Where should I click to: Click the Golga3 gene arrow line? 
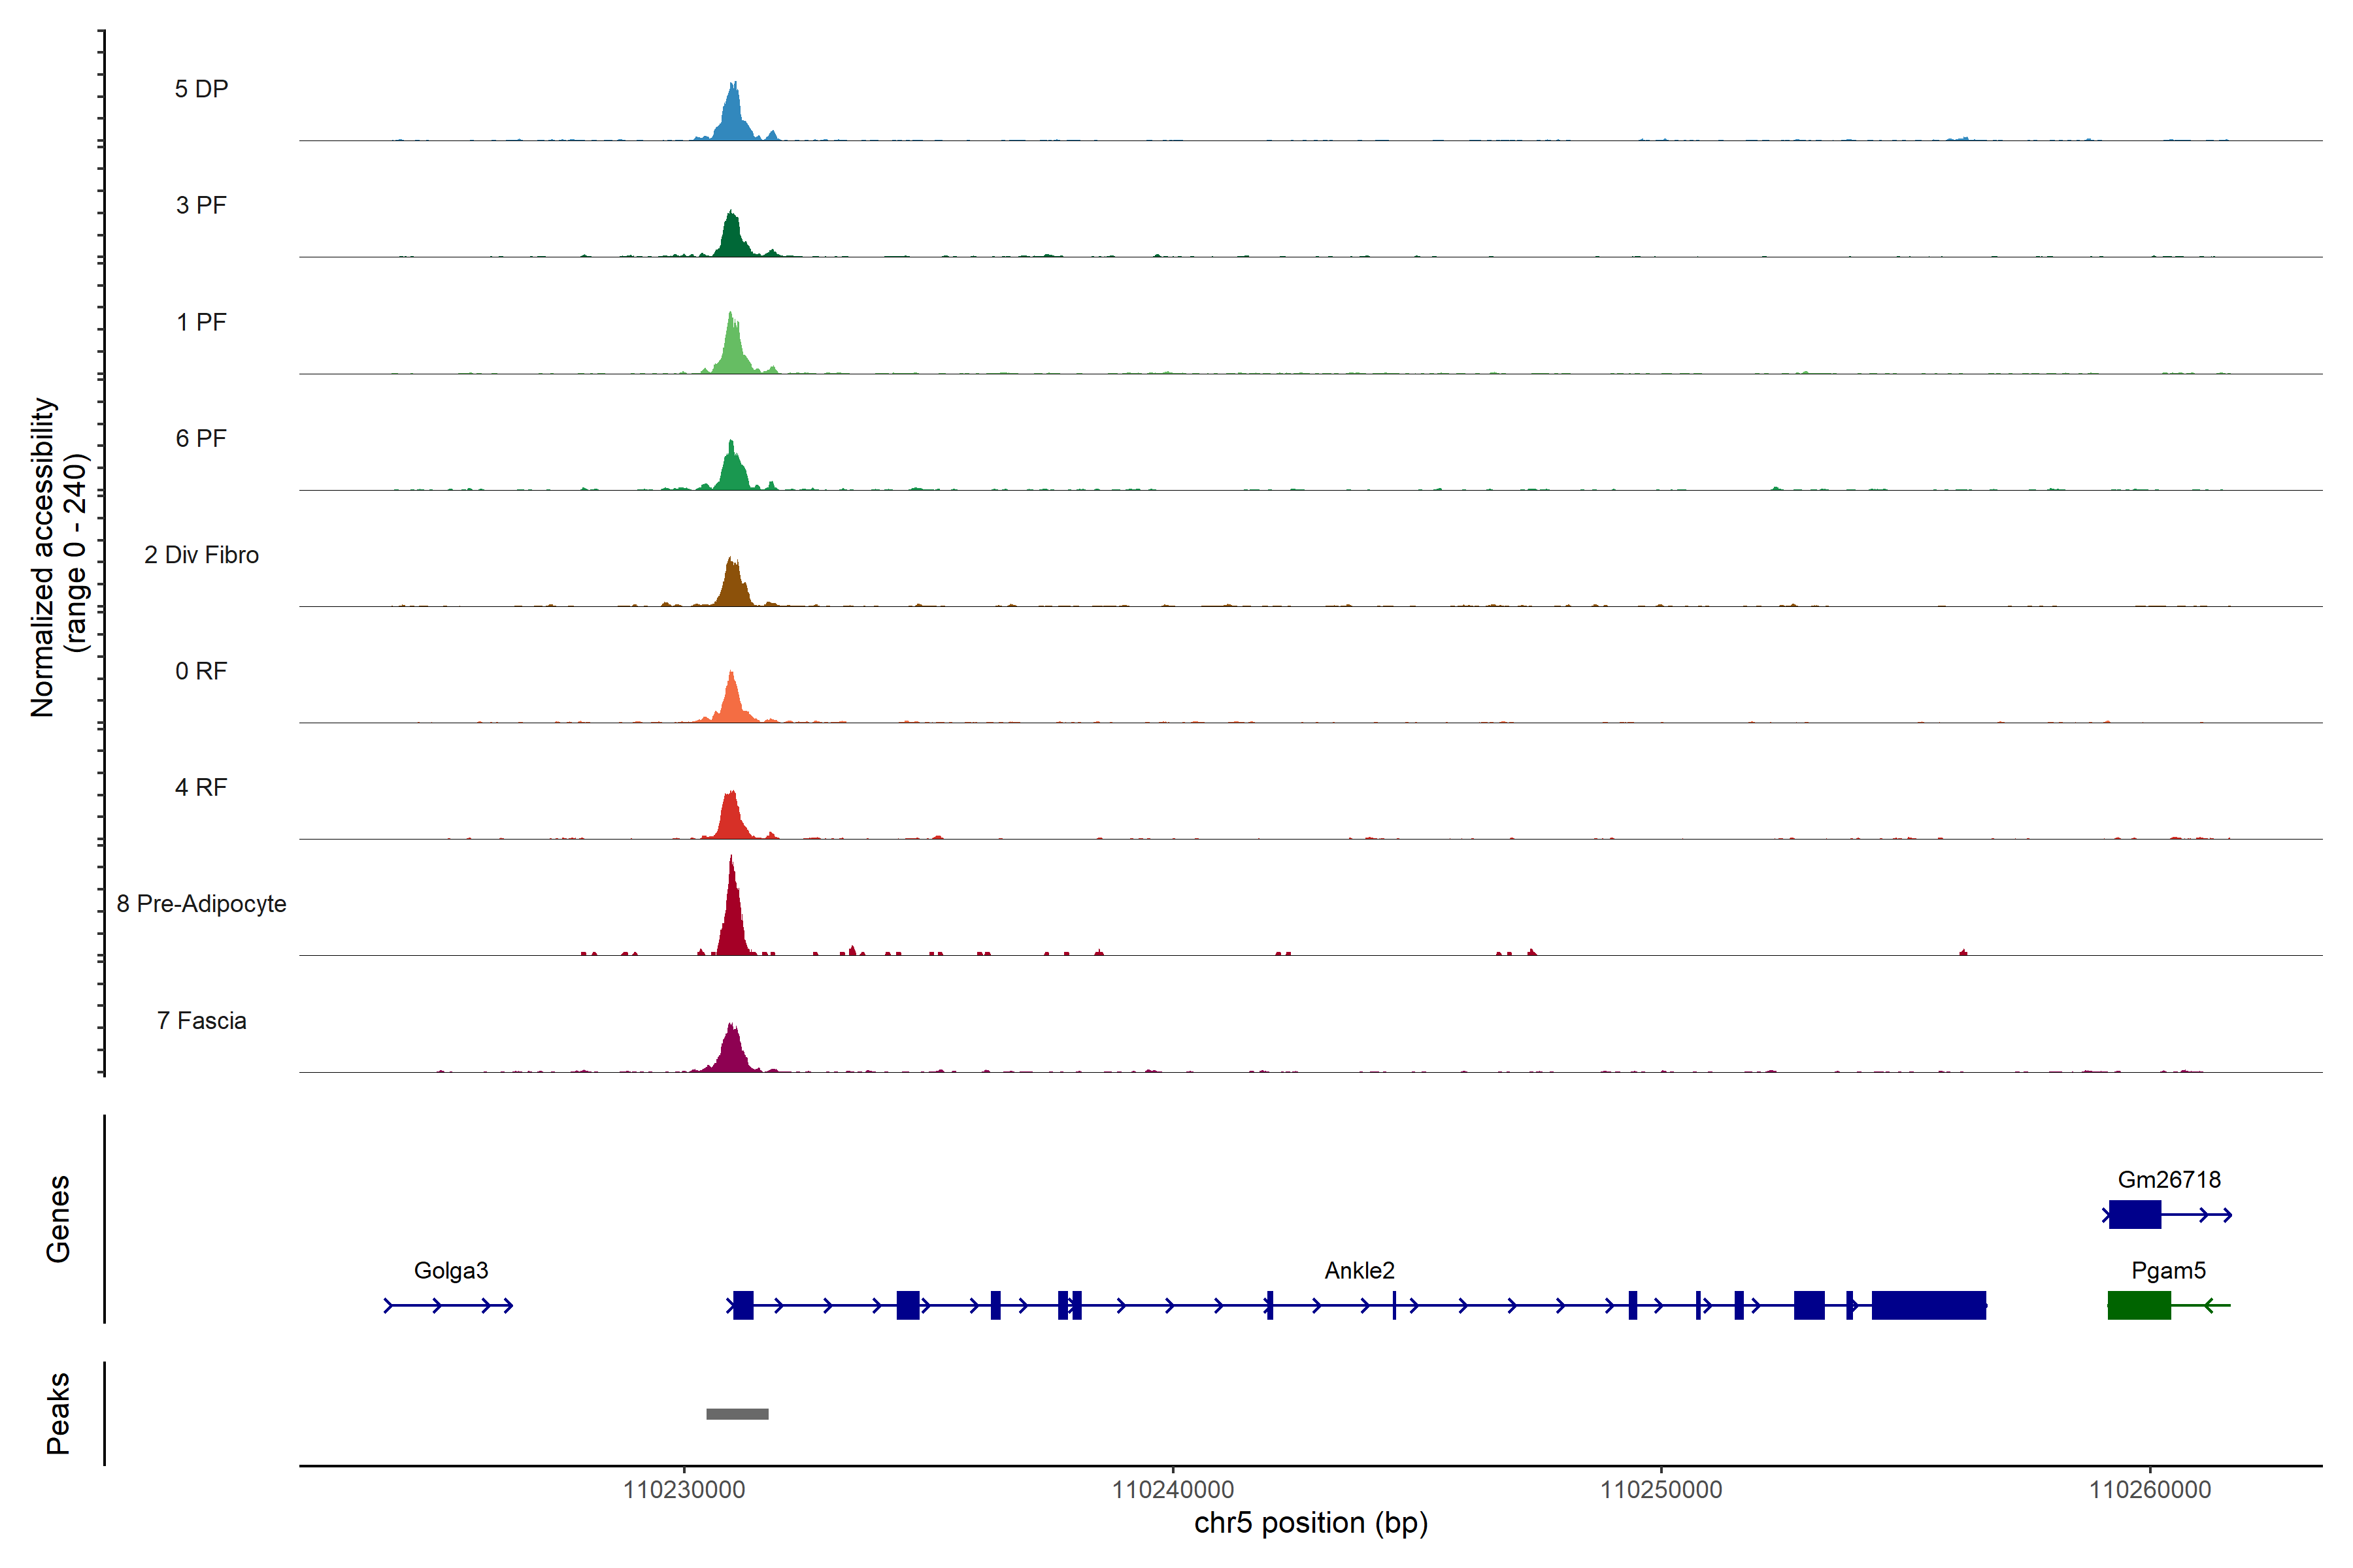click(449, 1305)
